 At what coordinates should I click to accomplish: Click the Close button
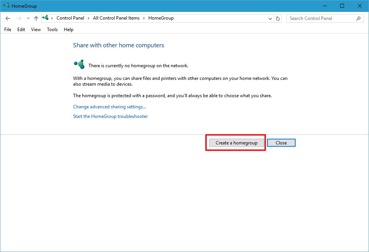[x=281, y=143]
